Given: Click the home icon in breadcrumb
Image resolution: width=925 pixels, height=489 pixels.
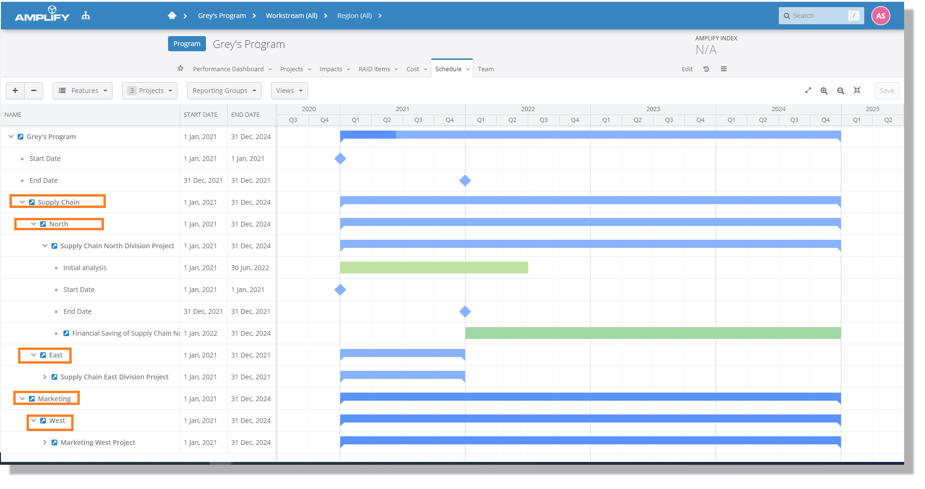Looking at the screenshot, I should click(172, 16).
